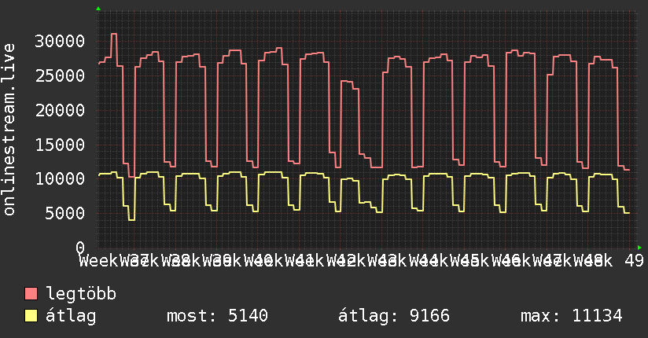Click the onlinestream.live vertical axis title
The image size is (648, 338).
tap(9, 130)
